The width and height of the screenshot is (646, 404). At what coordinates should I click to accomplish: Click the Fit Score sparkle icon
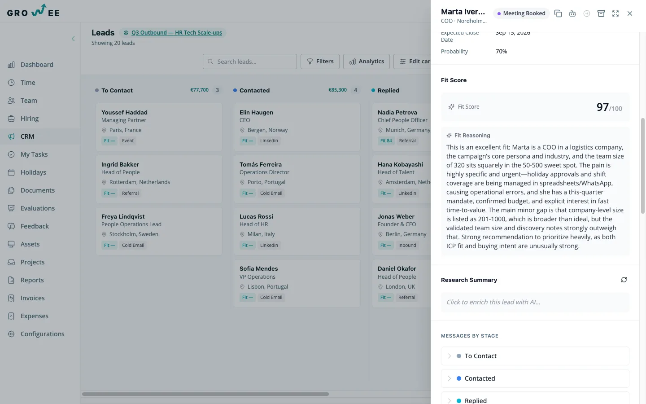pyautogui.click(x=451, y=107)
